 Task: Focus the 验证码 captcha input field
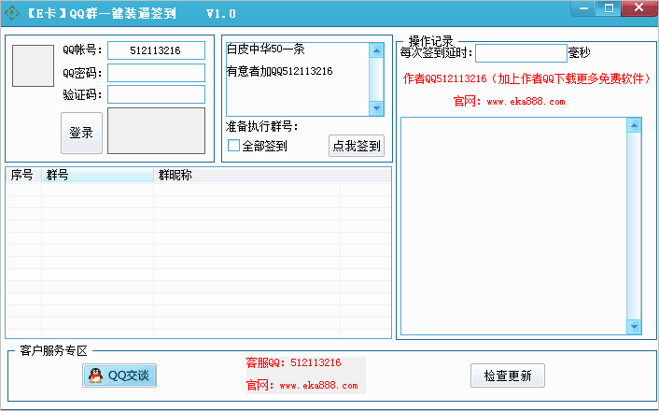156,94
